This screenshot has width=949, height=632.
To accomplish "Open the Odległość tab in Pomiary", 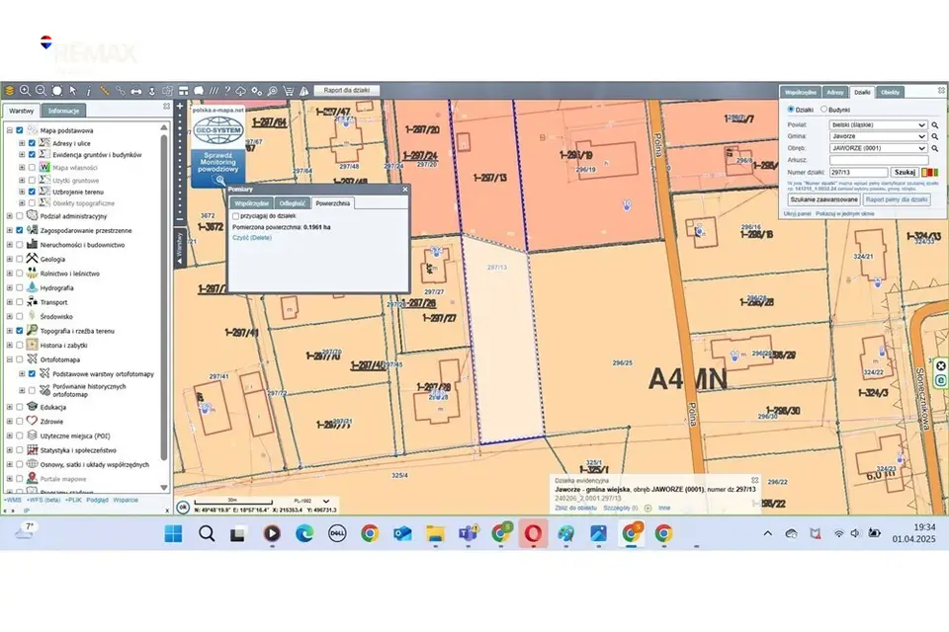I will click(x=293, y=203).
